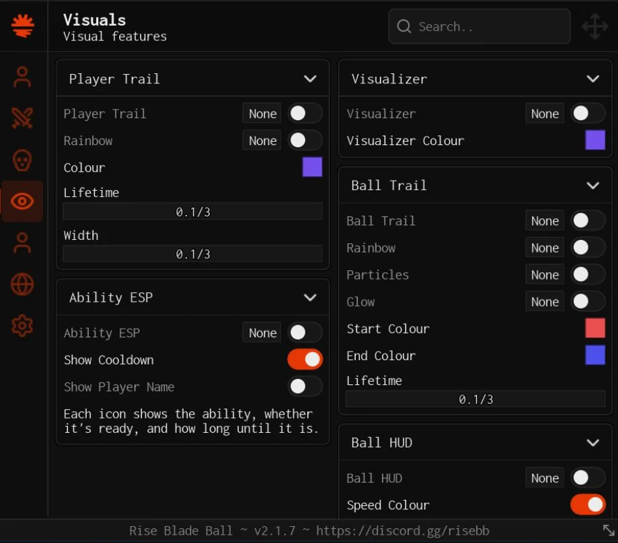Collapse the Ball Trail section chevron
Viewport: 618px width, 543px height.
click(x=592, y=185)
